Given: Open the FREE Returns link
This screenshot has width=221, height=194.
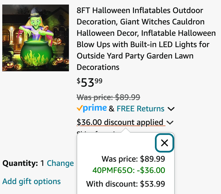Looking at the screenshot, I should [x=140, y=109].
